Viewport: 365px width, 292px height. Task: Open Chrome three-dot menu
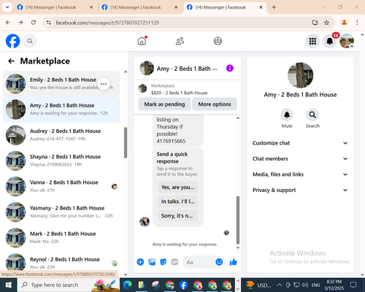[357, 23]
